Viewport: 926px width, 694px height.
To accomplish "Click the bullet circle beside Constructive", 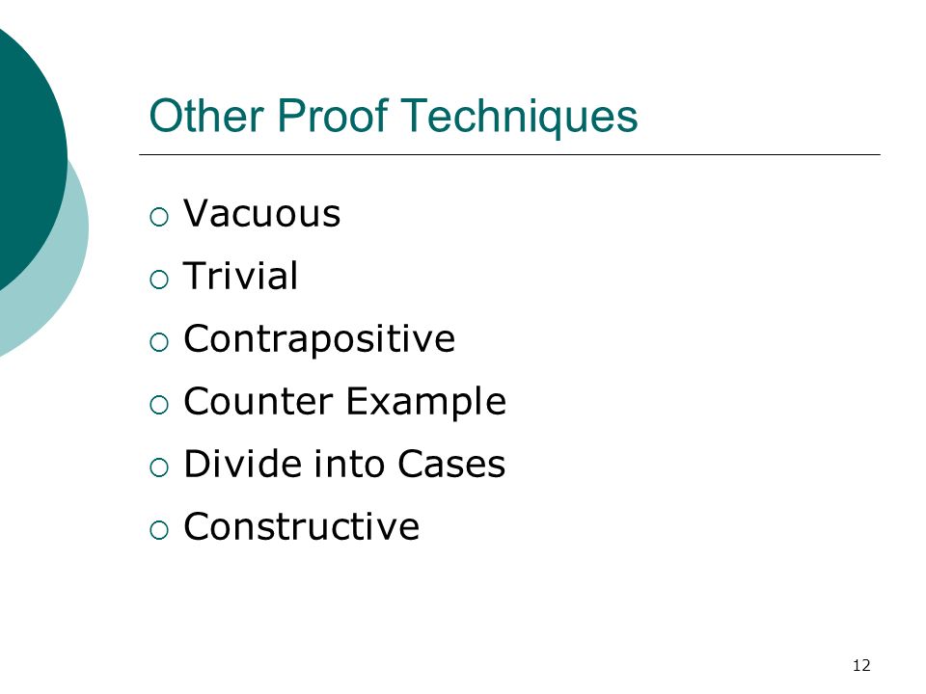I will tap(159, 530).
